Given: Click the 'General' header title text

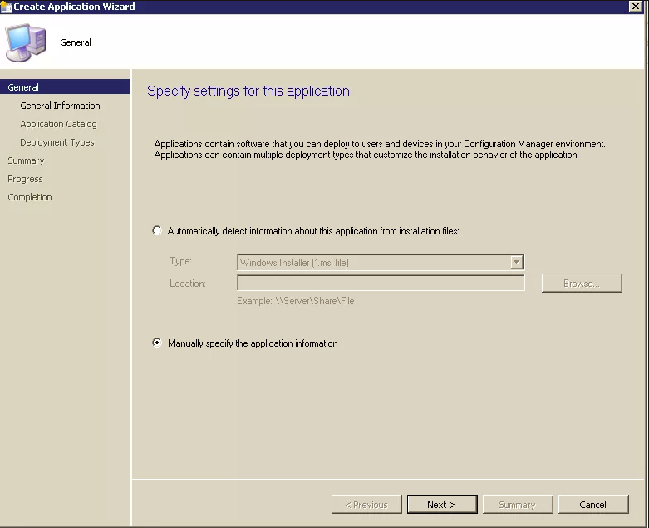Looking at the screenshot, I should tap(76, 42).
